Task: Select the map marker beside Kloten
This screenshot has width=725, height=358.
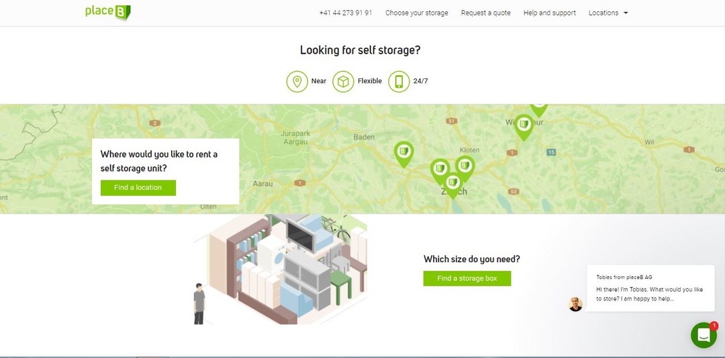Action: pos(465,166)
